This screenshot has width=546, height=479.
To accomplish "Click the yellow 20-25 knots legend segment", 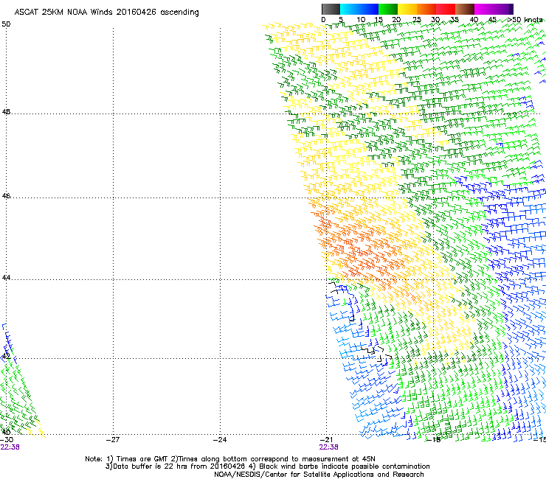I will point(407,9).
